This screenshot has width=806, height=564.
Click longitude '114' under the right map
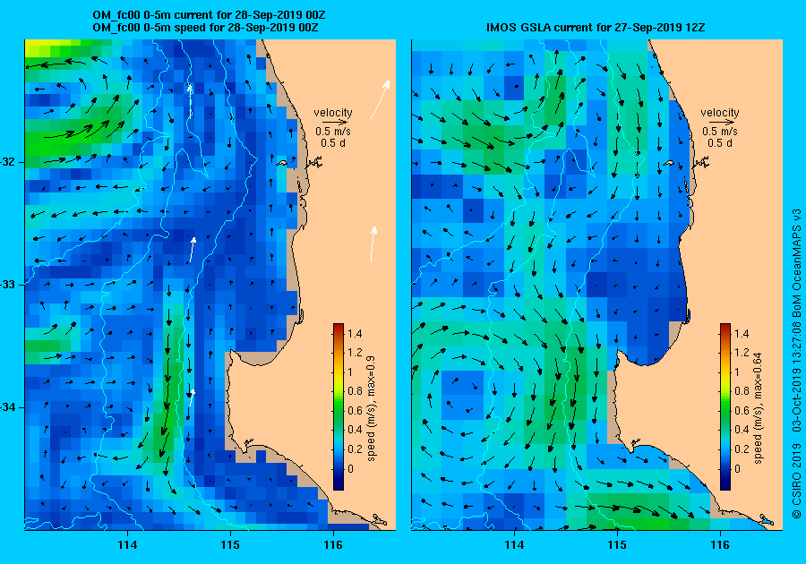click(x=514, y=545)
